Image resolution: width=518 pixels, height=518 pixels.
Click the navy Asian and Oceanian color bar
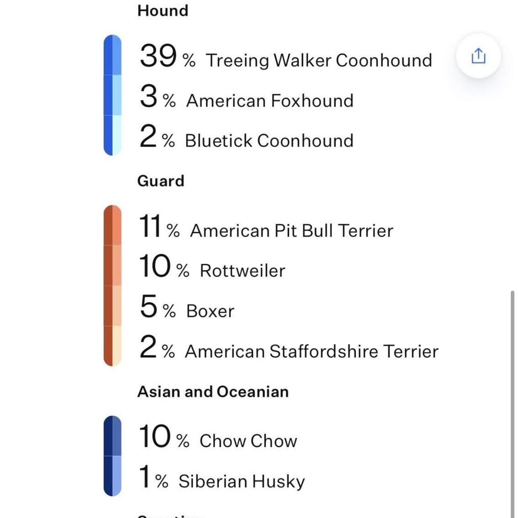(x=112, y=456)
